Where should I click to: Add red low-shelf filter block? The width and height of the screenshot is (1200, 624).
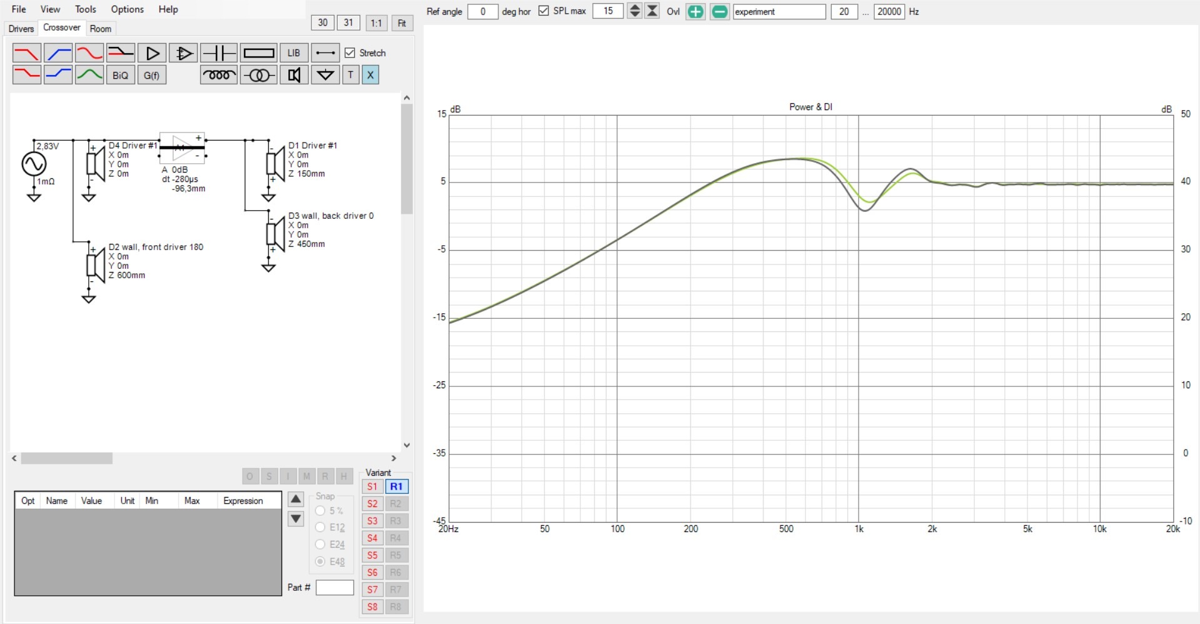coord(27,75)
